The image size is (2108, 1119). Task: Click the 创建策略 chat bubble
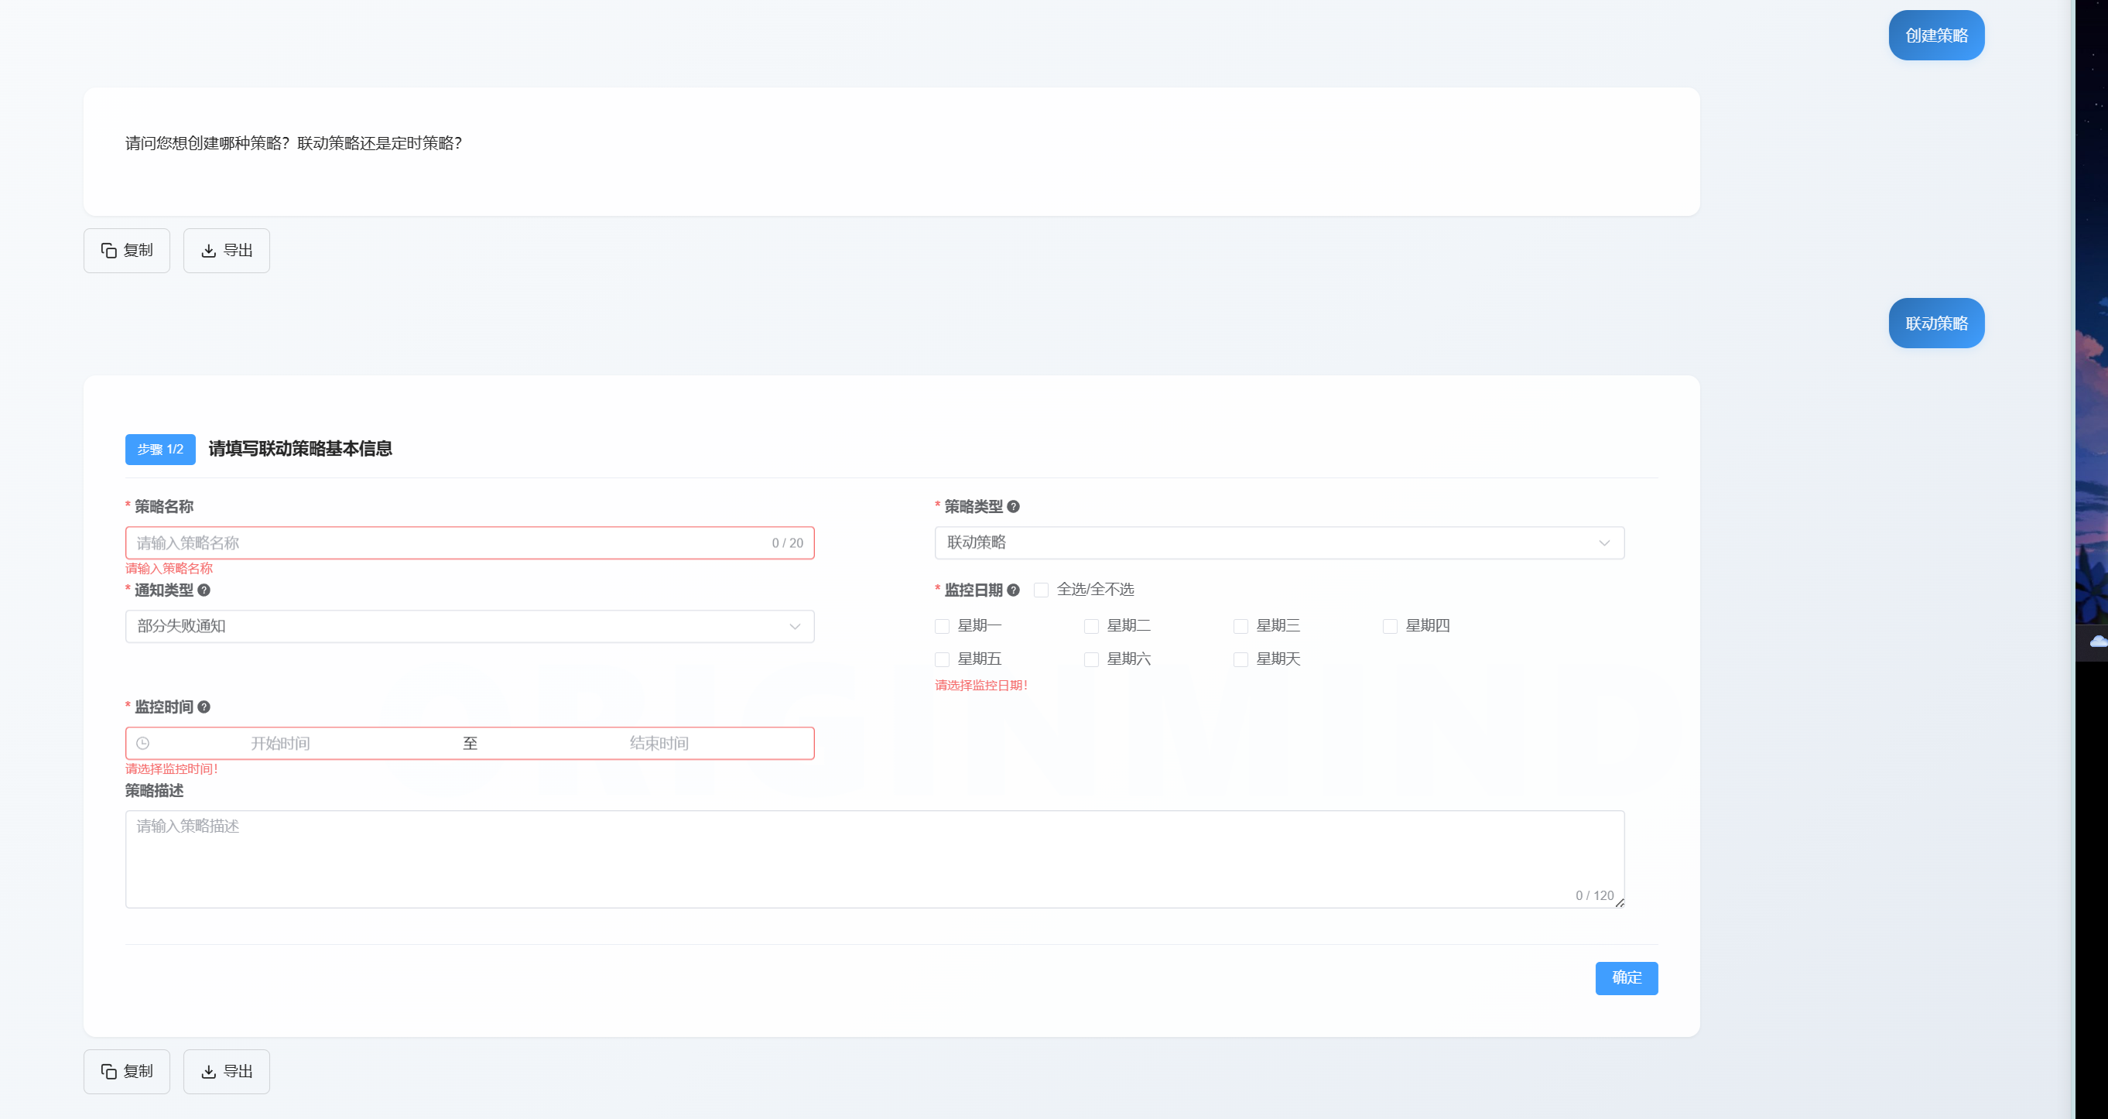[x=1936, y=35]
